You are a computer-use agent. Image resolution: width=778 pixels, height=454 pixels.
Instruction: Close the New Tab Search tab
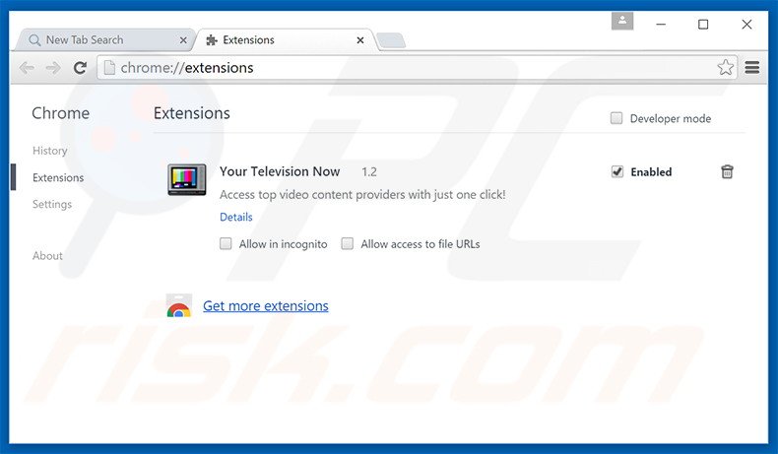coord(183,40)
